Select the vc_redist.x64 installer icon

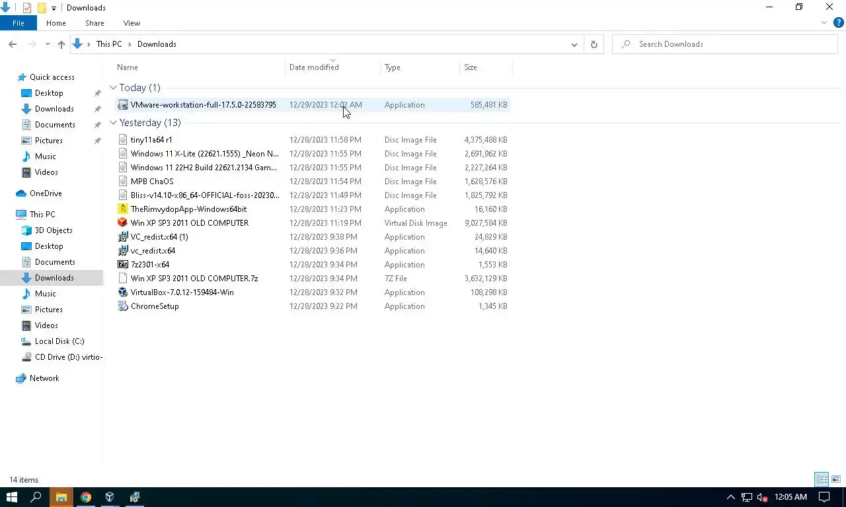(x=123, y=251)
